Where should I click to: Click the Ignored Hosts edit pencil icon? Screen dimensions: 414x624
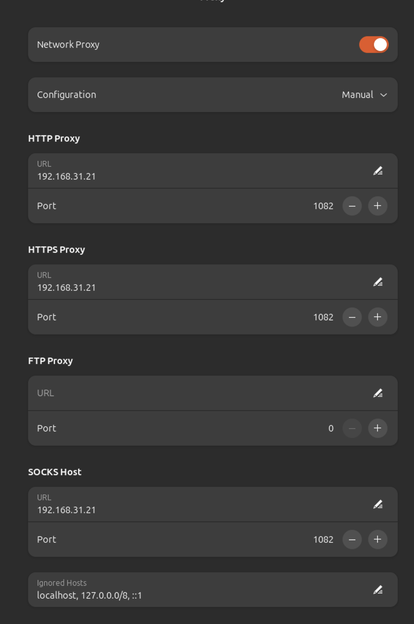[x=378, y=590]
